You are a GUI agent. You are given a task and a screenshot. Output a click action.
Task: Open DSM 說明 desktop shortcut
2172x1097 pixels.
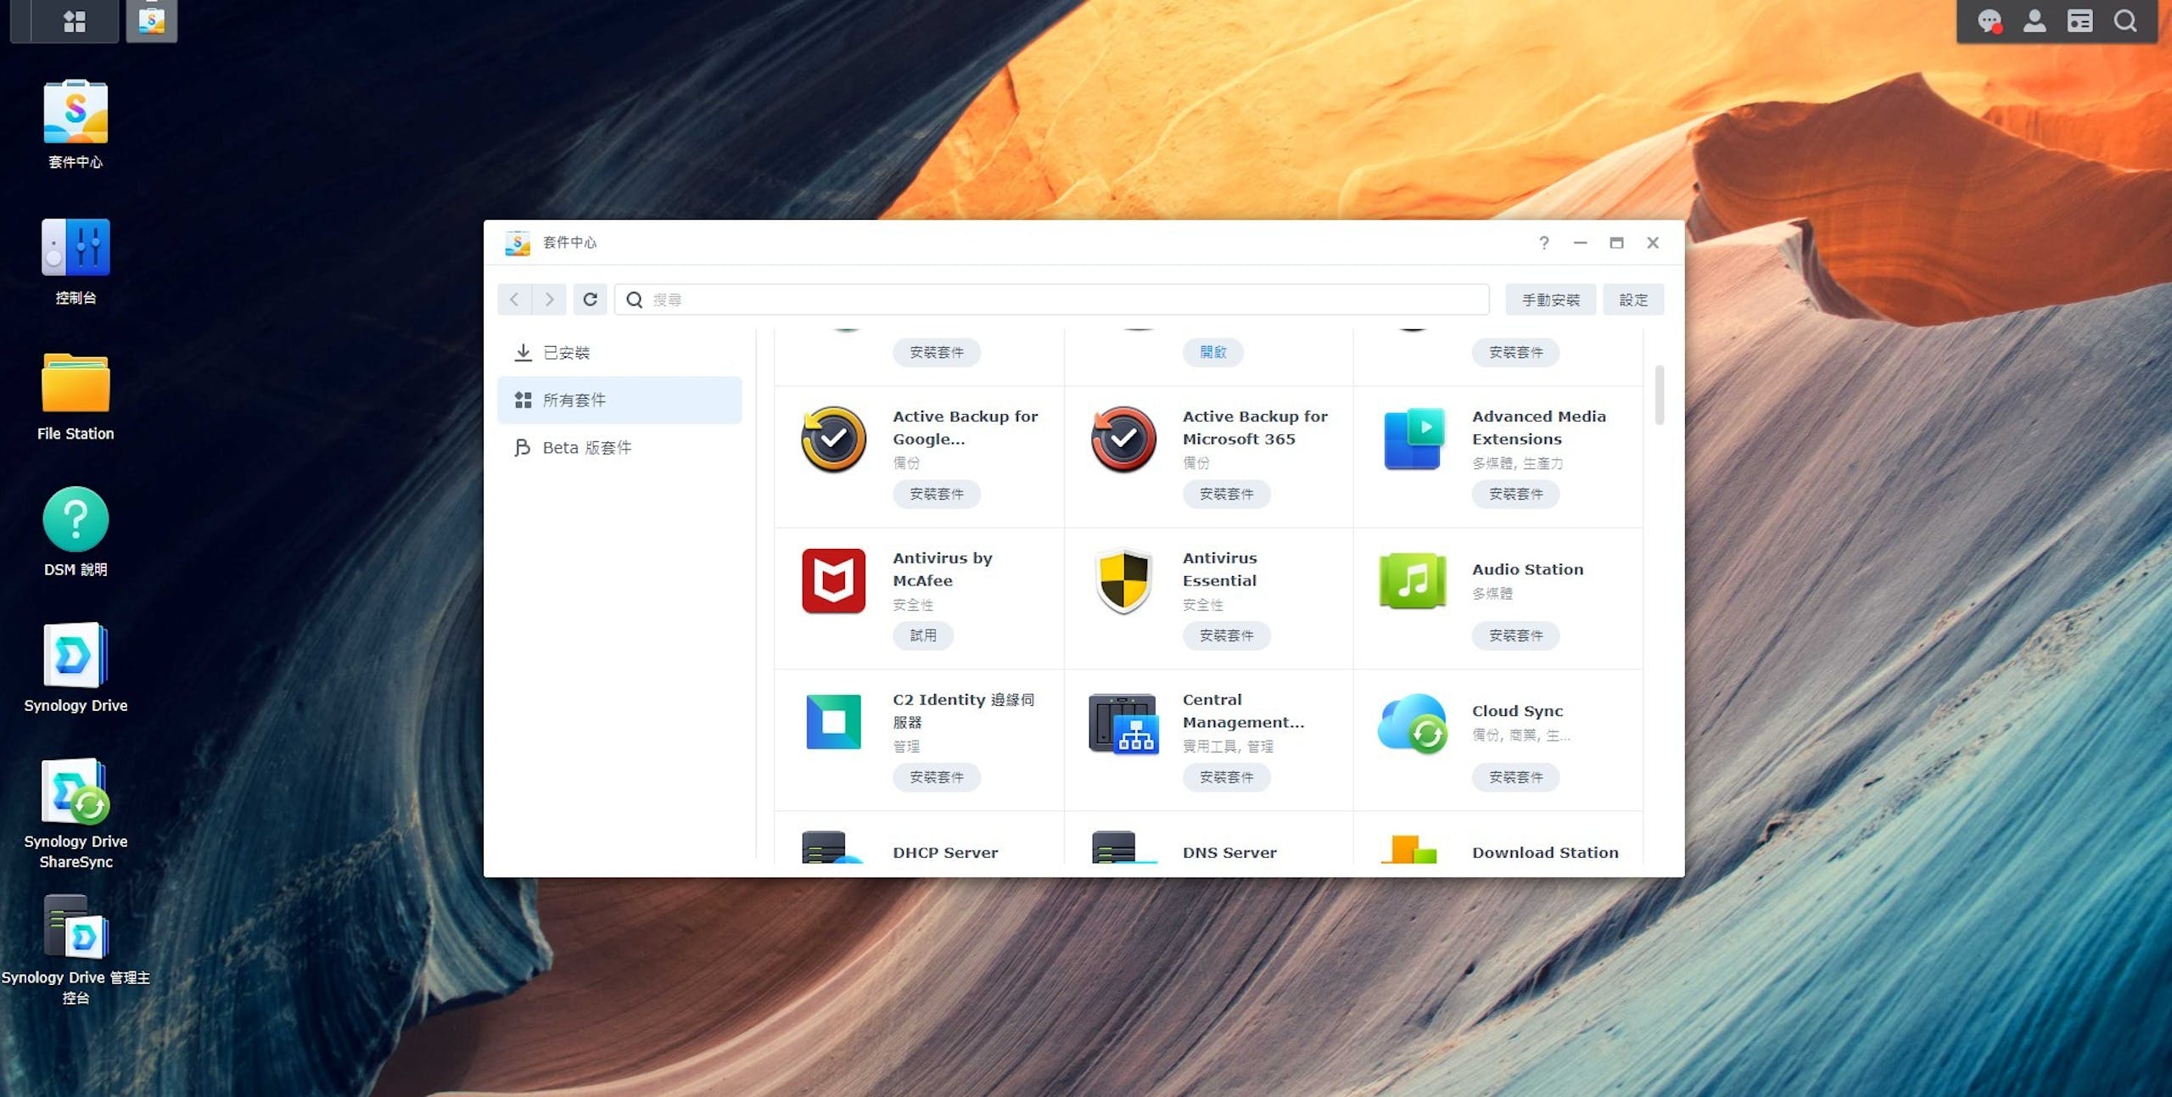point(76,532)
